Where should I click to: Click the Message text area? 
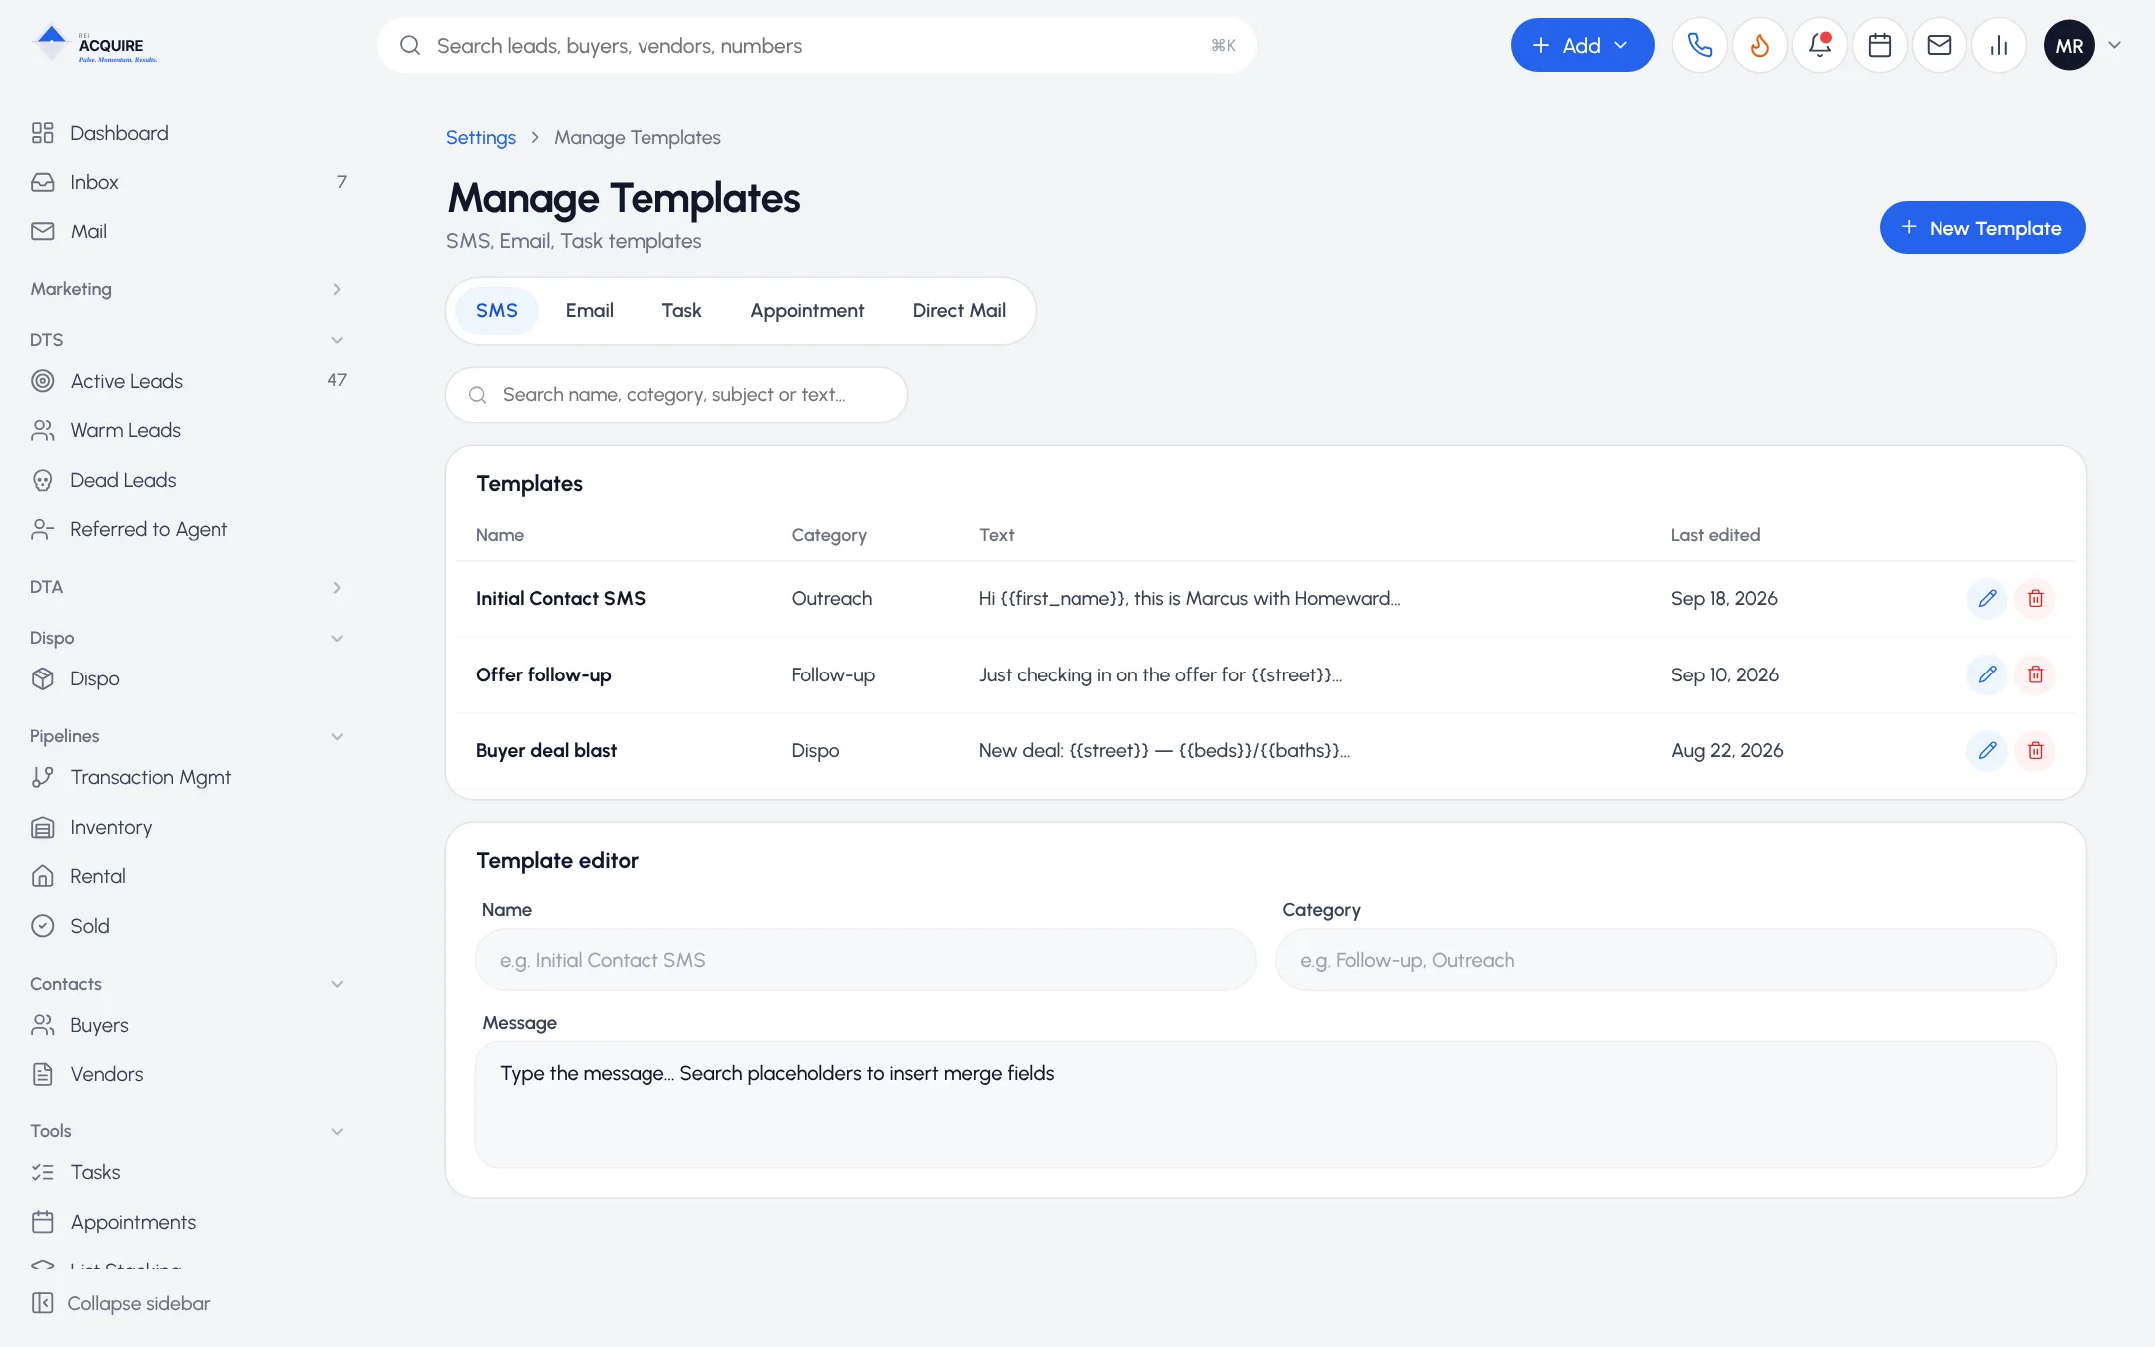(1265, 1105)
